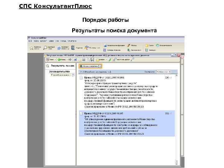Open the Помощь menu
224x168 pixels.
coord(63,41)
